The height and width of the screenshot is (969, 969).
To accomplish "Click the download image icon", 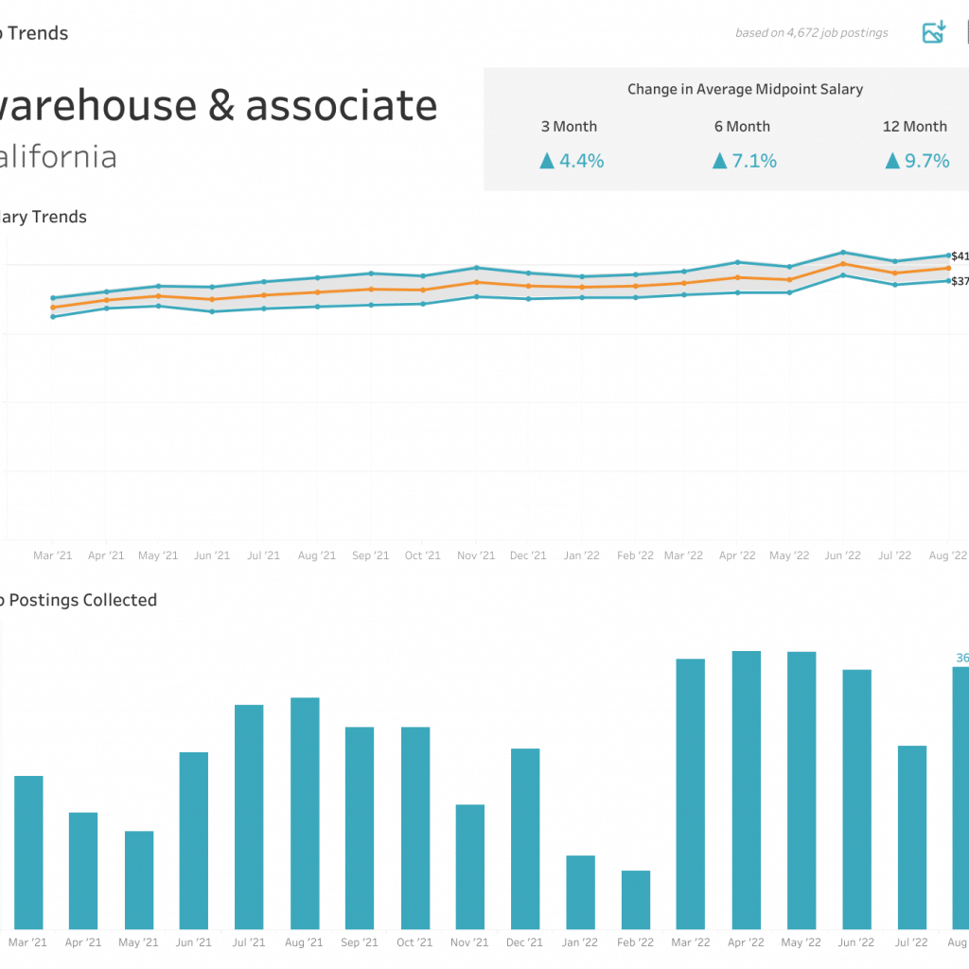I will [x=934, y=32].
